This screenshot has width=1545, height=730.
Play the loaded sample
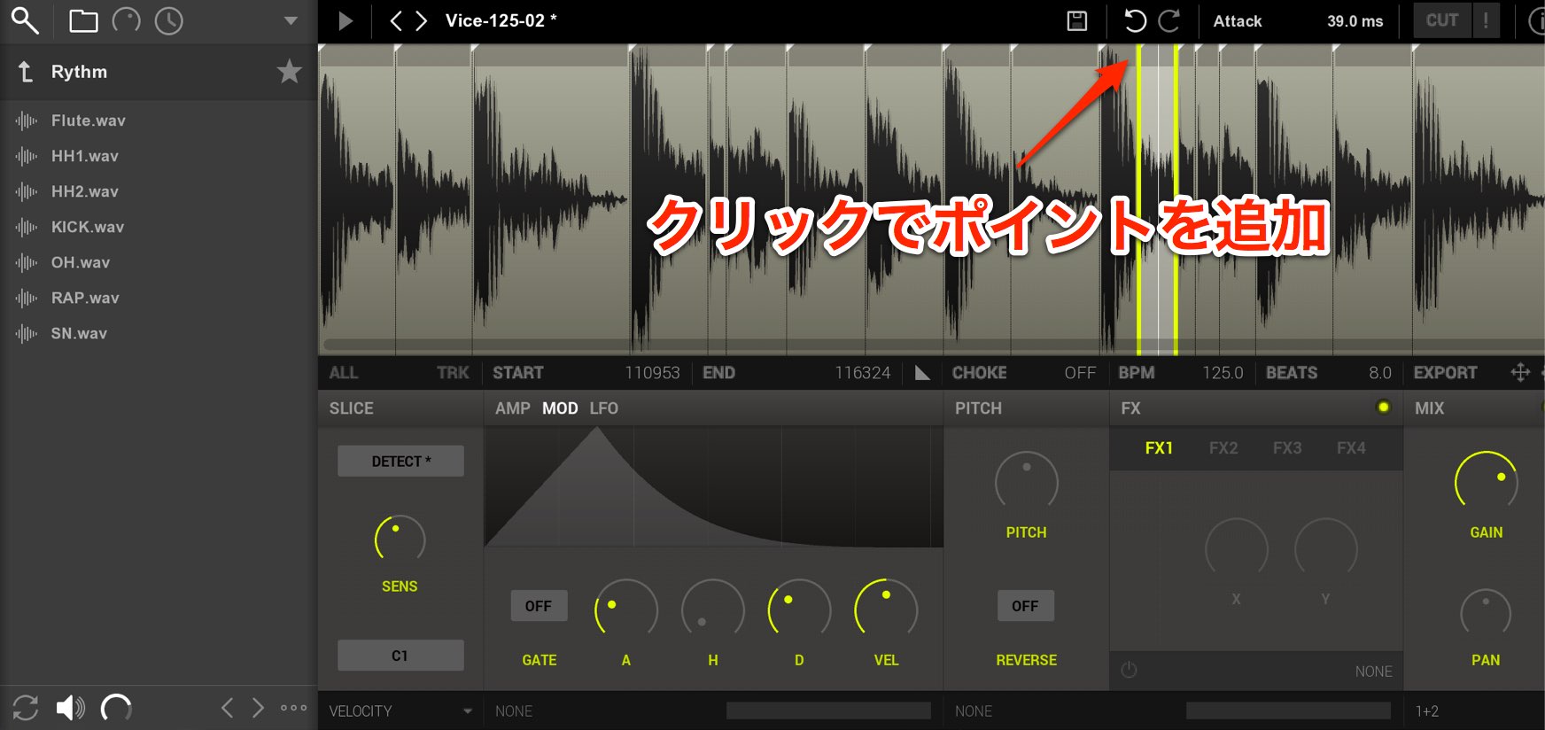point(345,20)
